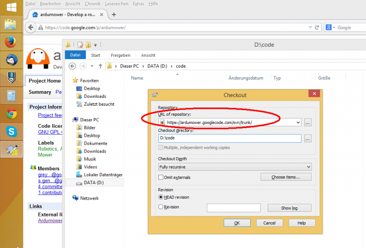Browse checkout directory with ellipsis button
The width and height of the screenshot is (366, 248).
pos(307,139)
